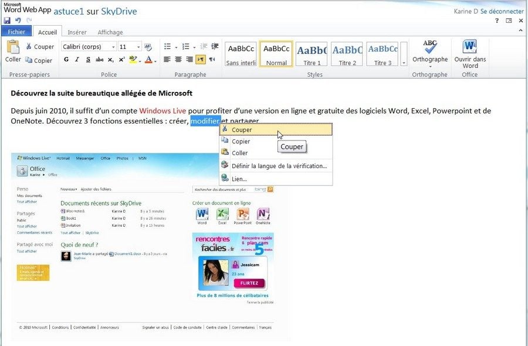Toggle underline (S) formatting

click(88, 60)
